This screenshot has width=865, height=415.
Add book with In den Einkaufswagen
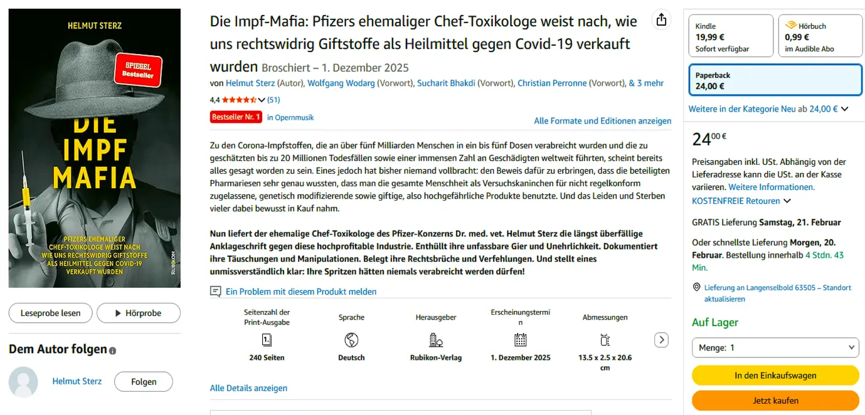pyautogui.click(x=775, y=376)
